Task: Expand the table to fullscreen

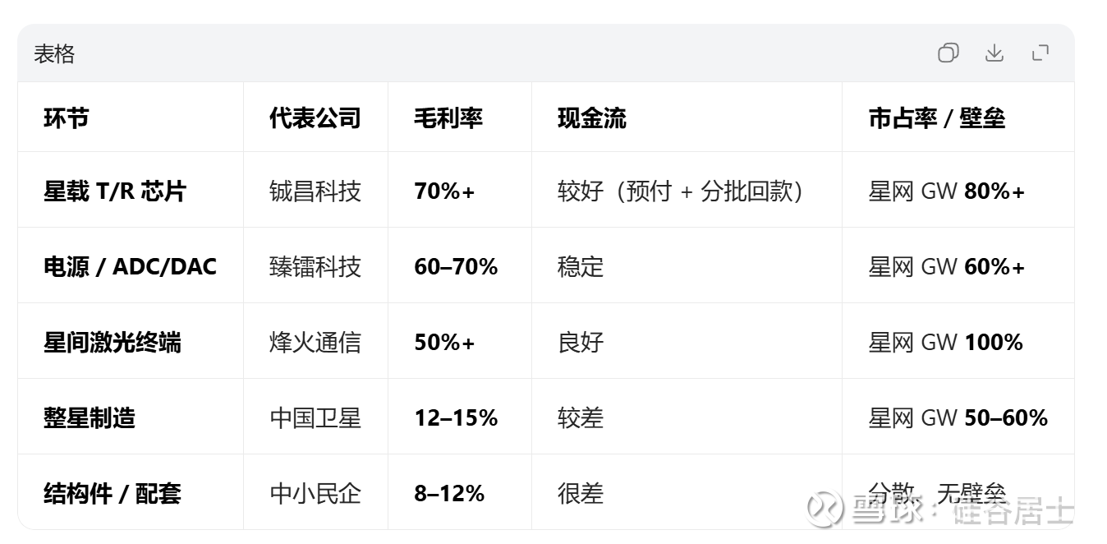Action: [1040, 53]
